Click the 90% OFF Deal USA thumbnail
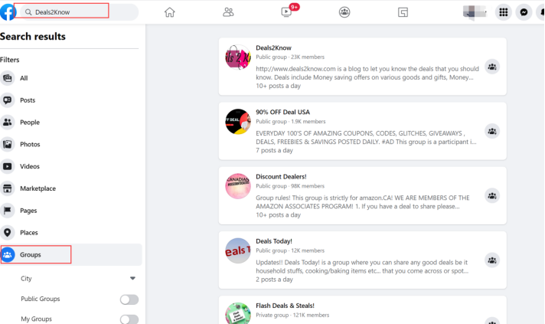Screen dimensions: 545x324 point(238,122)
